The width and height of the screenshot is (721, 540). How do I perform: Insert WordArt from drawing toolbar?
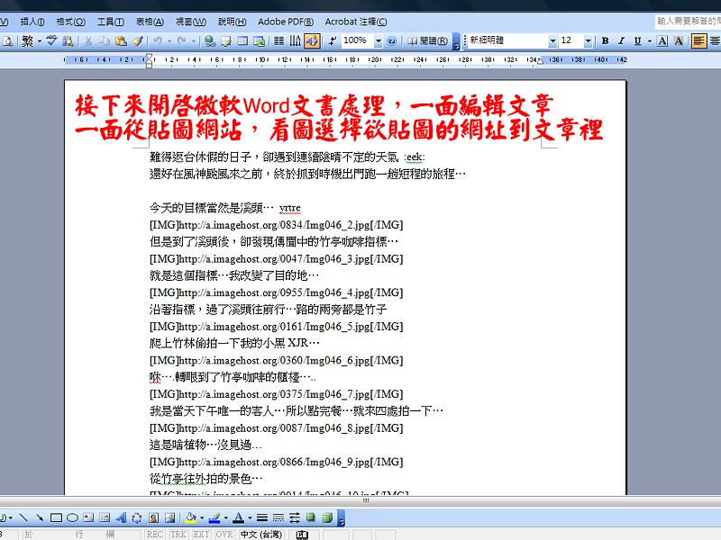click(x=121, y=518)
